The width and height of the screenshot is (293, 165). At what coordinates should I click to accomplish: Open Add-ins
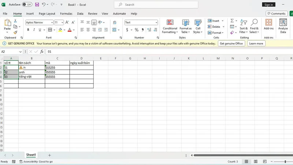click(x=268, y=25)
